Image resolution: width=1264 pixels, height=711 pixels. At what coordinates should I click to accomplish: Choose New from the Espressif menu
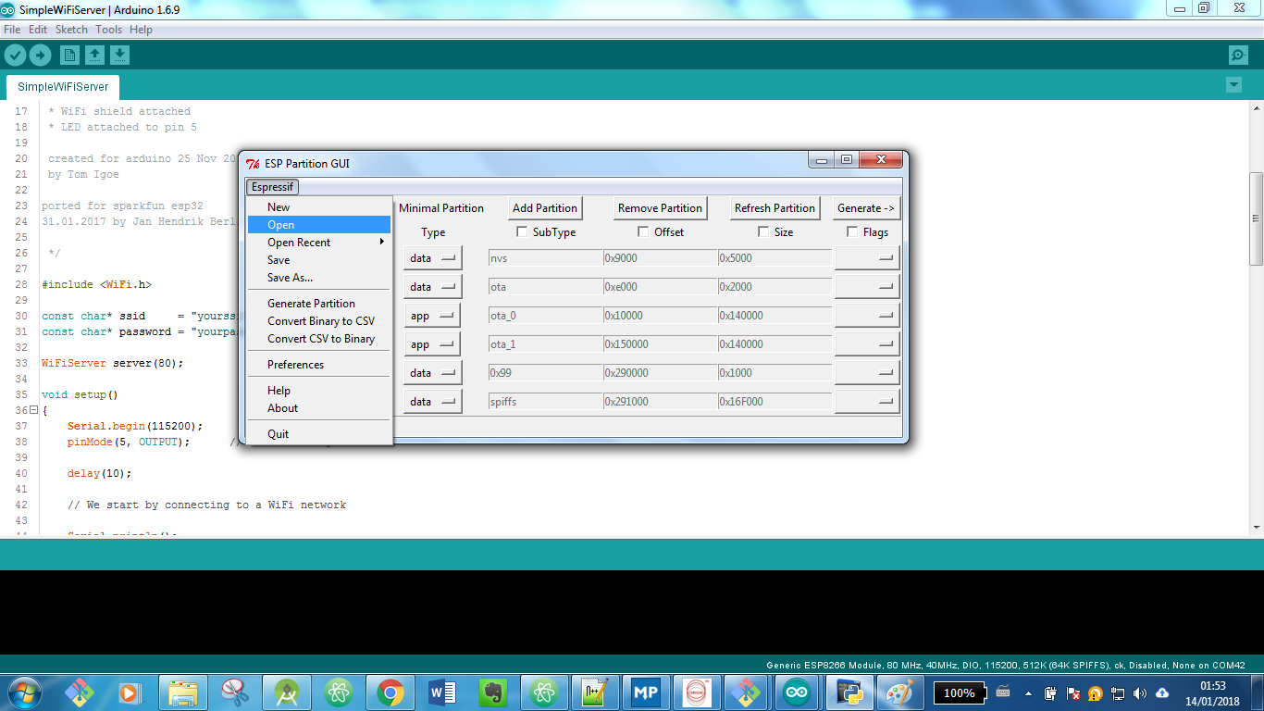point(319,207)
